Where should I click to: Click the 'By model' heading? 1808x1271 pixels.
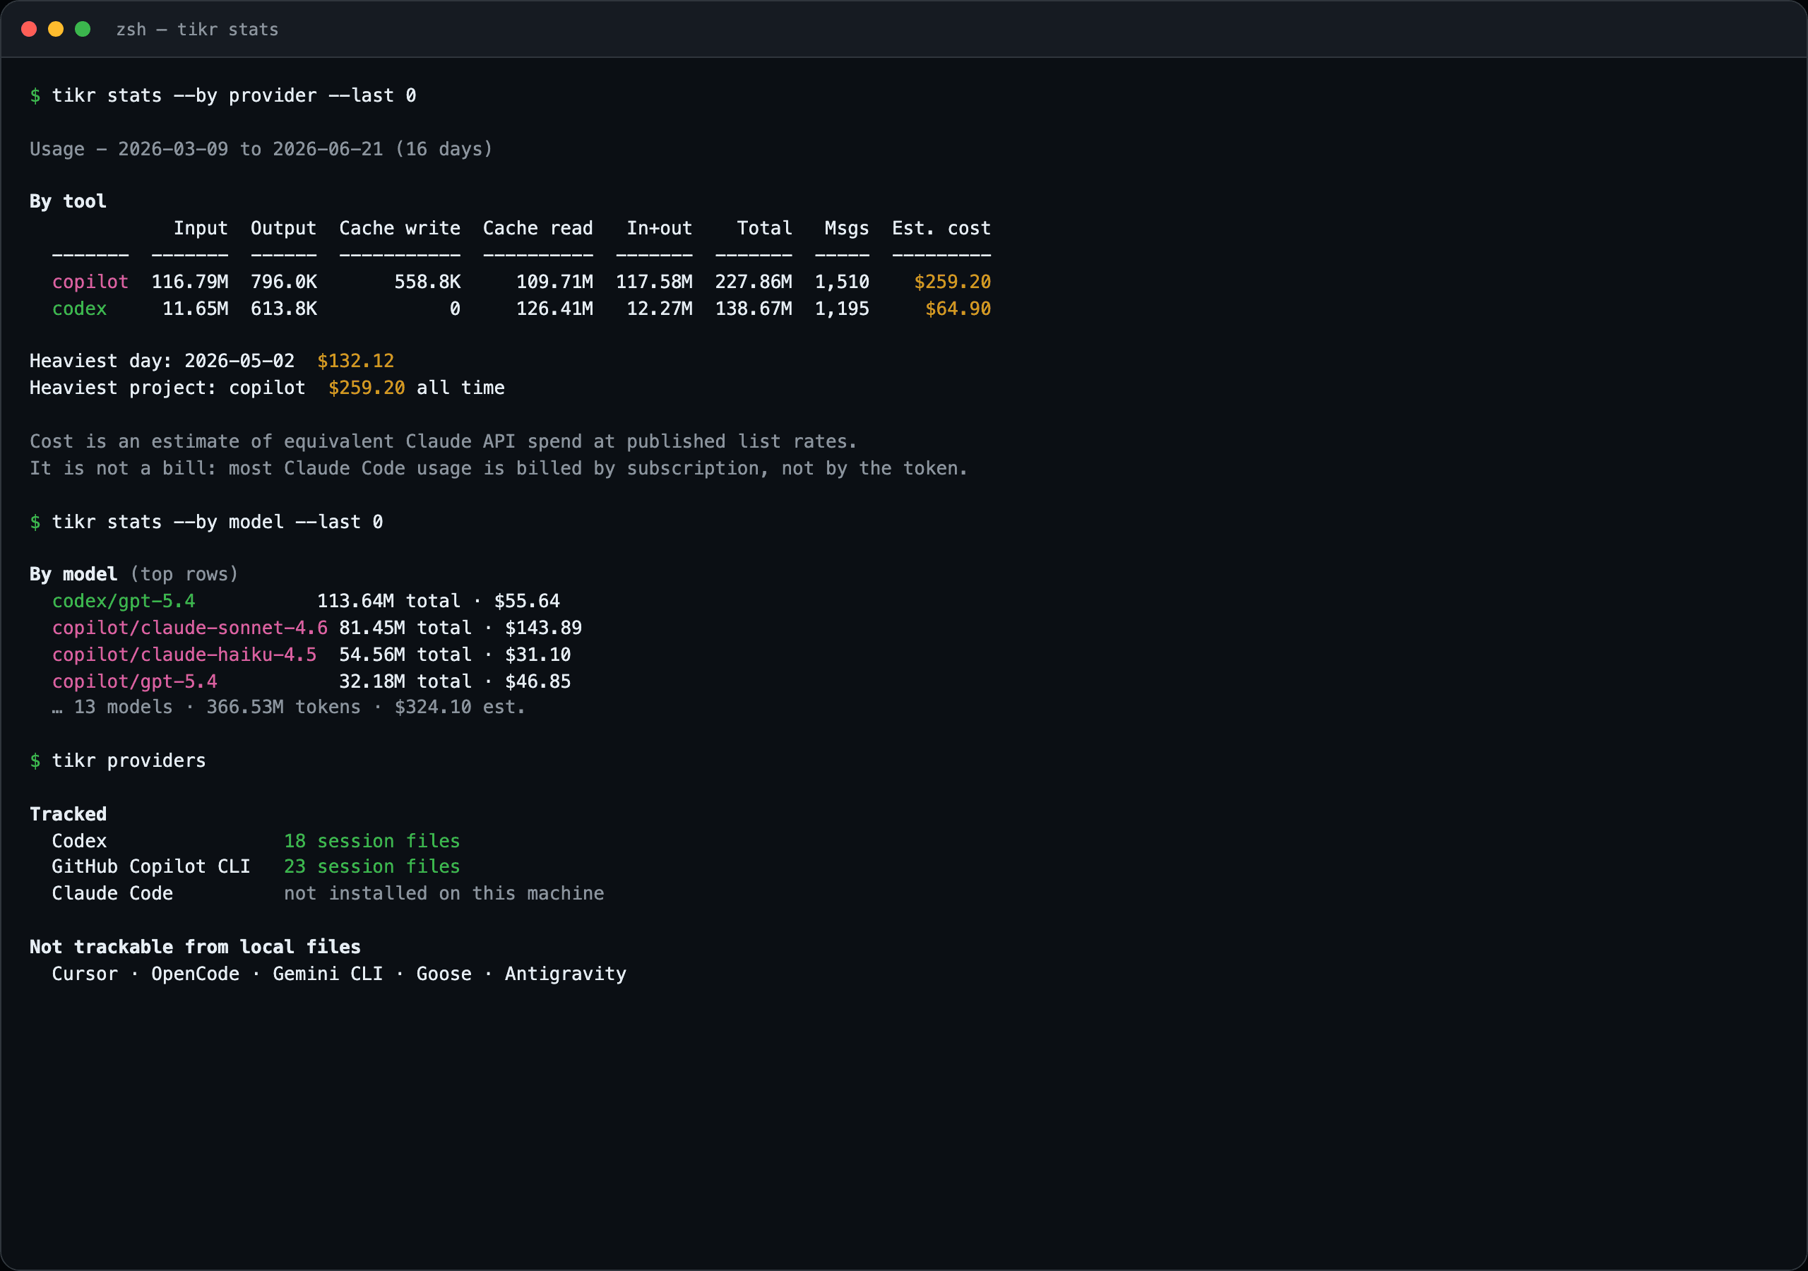click(x=73, y=574)
